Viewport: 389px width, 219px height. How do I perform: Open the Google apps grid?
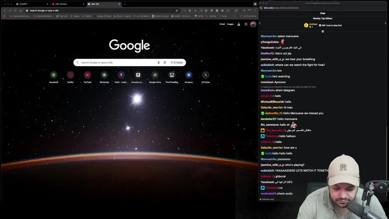(246, 24)
